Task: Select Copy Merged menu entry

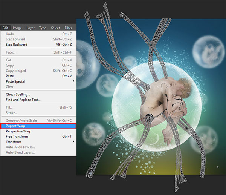Action: [x=38, y=71]
